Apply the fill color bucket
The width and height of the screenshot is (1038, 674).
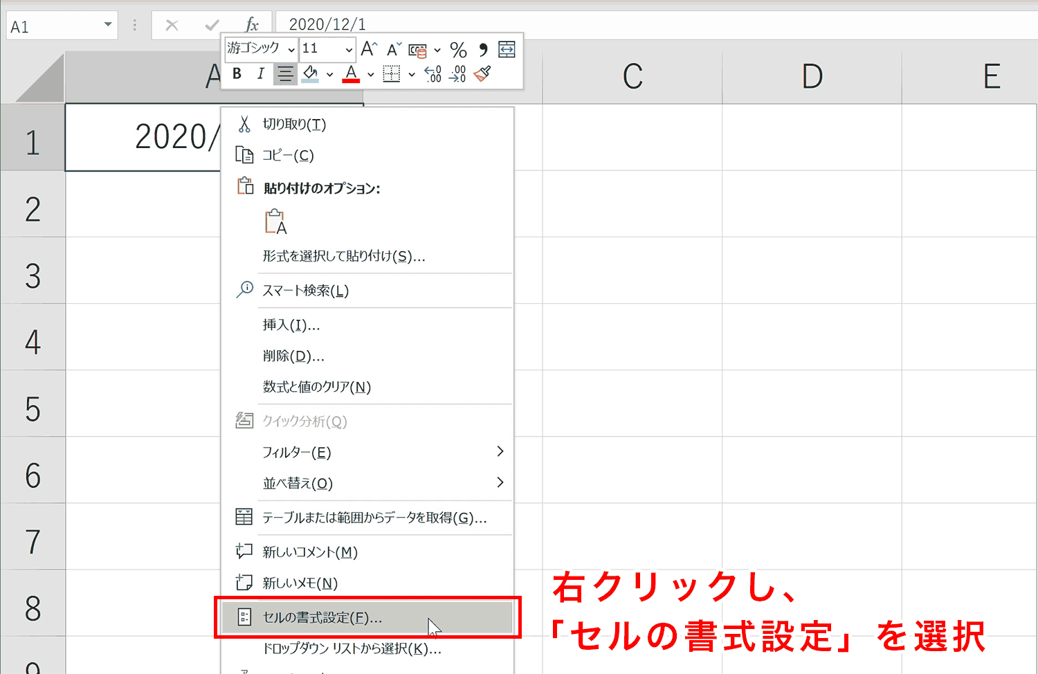pos(311,74)
